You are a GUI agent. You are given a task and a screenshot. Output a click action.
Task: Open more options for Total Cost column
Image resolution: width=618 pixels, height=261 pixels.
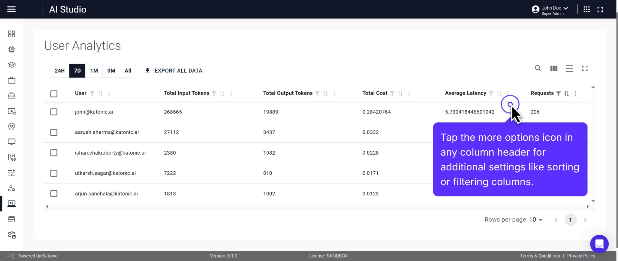409,94
